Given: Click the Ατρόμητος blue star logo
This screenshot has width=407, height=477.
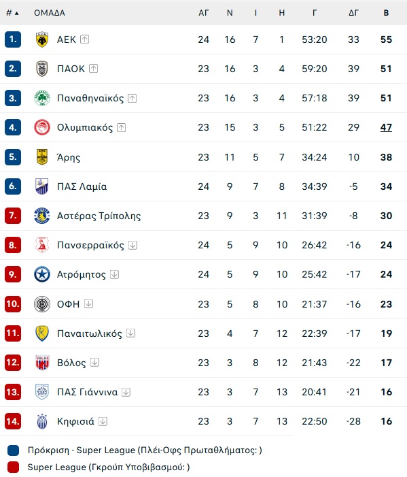Looking at the screenshot, I should point(42,274).
